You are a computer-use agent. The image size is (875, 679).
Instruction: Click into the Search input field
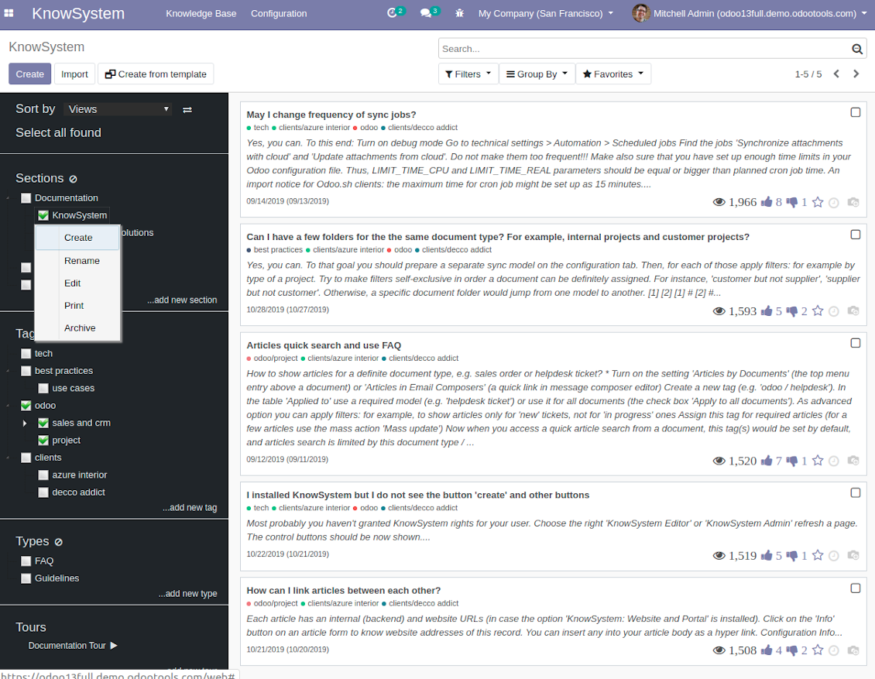click(644, 49)
